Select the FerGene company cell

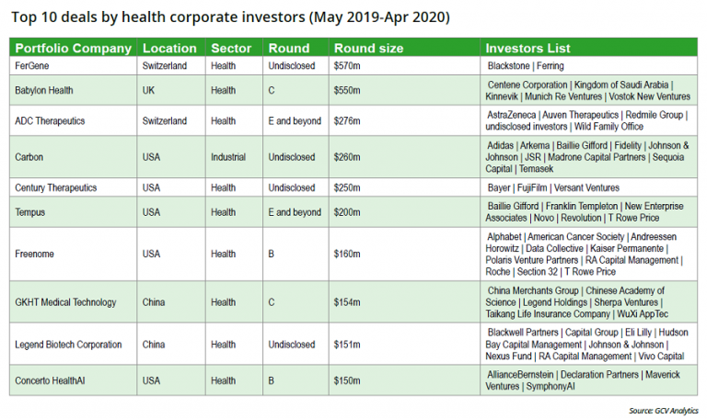click(x=32, y=66)
